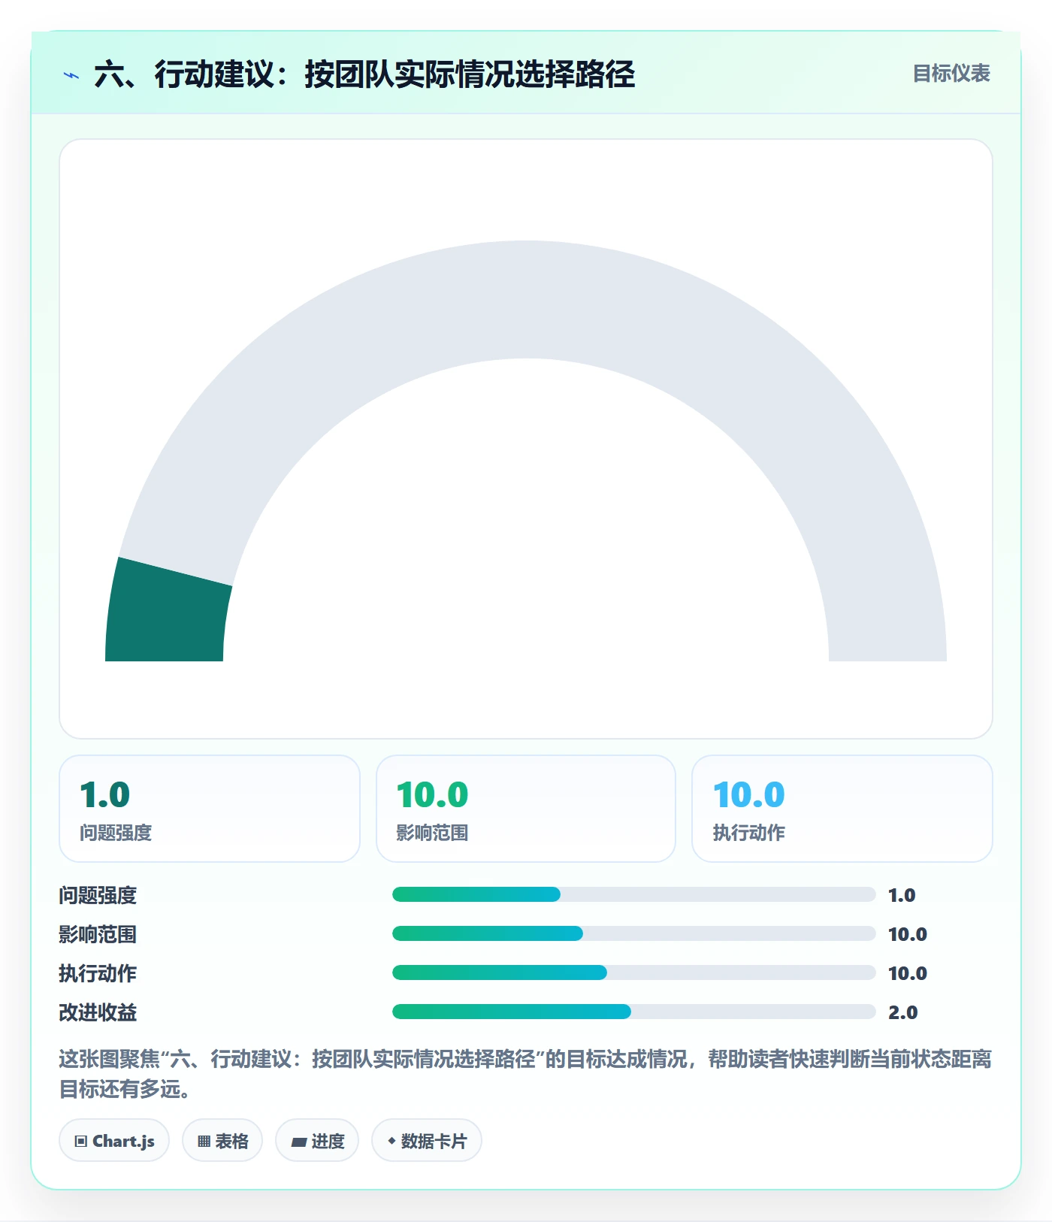Screen dimensions: 1052x1222
Task: Click the Chart.js tag chip
Action: click(x=114, y=1141)
